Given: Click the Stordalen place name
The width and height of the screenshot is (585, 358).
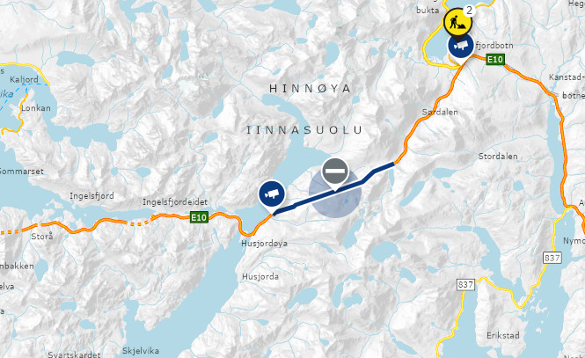Looking at the screenshot, I should (x=498, y=157).
